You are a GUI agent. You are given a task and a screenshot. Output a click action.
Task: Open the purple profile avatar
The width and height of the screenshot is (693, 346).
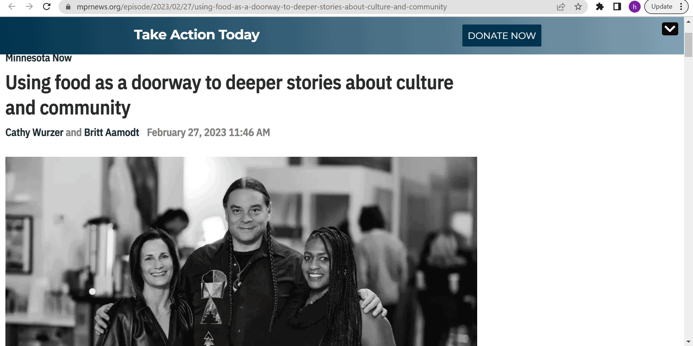pos(635,6)
